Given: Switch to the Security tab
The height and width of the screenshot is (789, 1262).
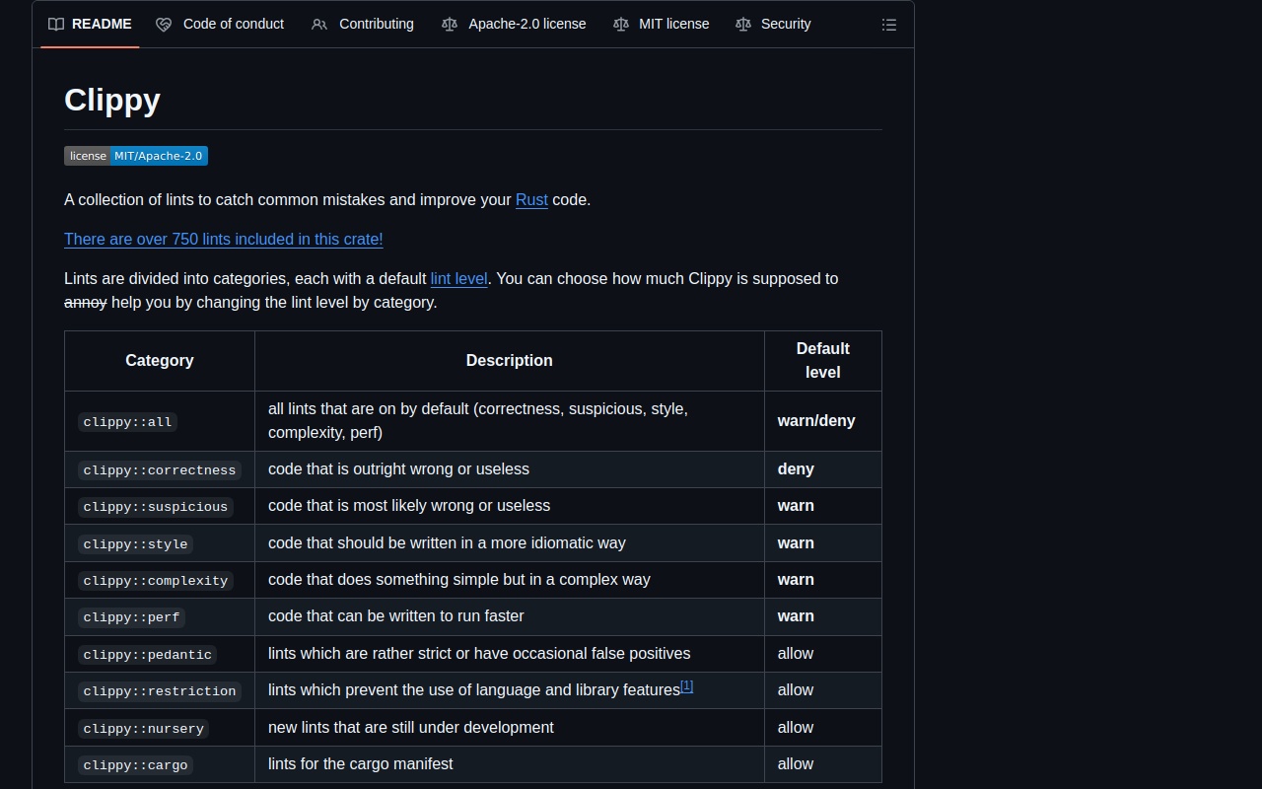Looking at the screenshot, I should [785, 24].
